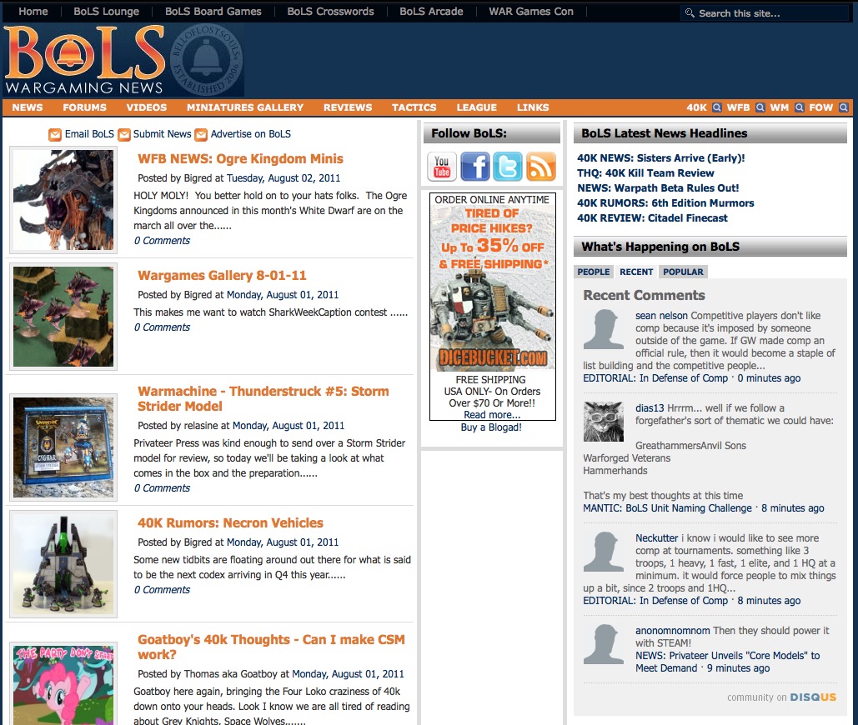Screen dimensions: 858x725
Task: Subscribe via the orange RSS feed icon
Action: [x=541, y=166]
